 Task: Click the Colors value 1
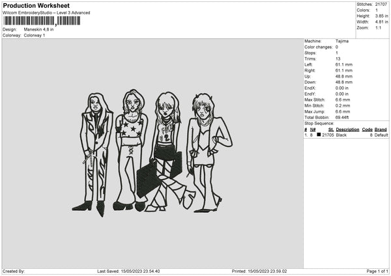point(377,10)
